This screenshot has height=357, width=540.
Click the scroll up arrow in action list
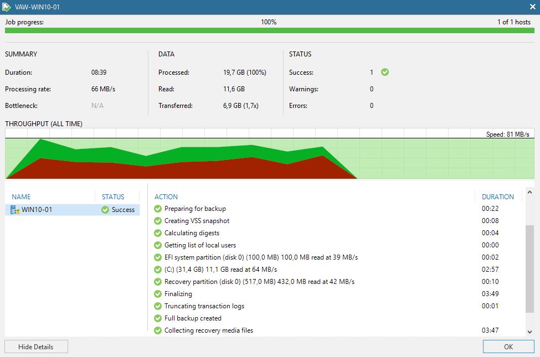click(529, 192)
